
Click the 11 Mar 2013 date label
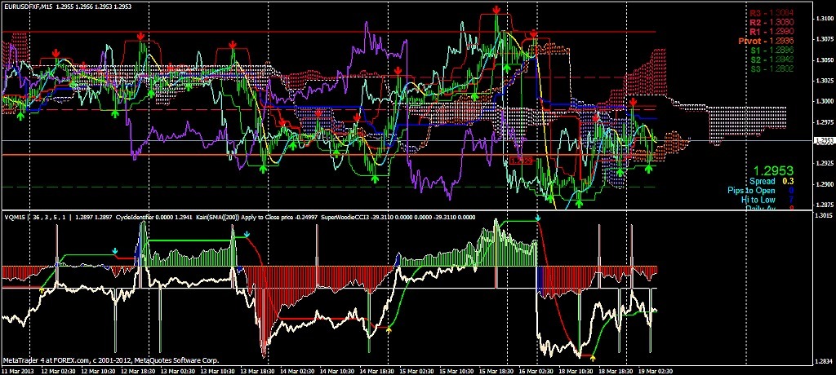(x=17, y=370)
